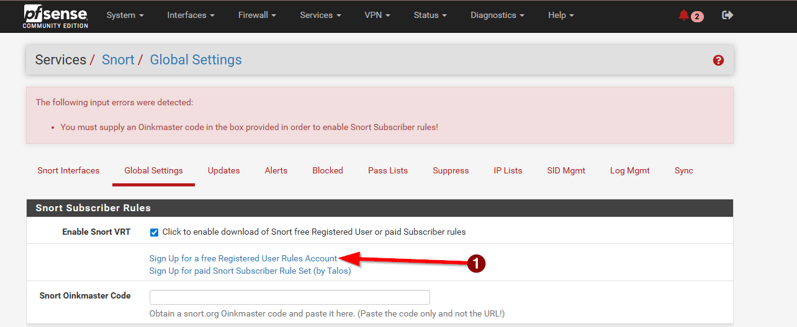The width and height of the screenshot is (797, 327).
Task: Open the paid Snort Subscriber Rule Set link
Action: point(250,271)
